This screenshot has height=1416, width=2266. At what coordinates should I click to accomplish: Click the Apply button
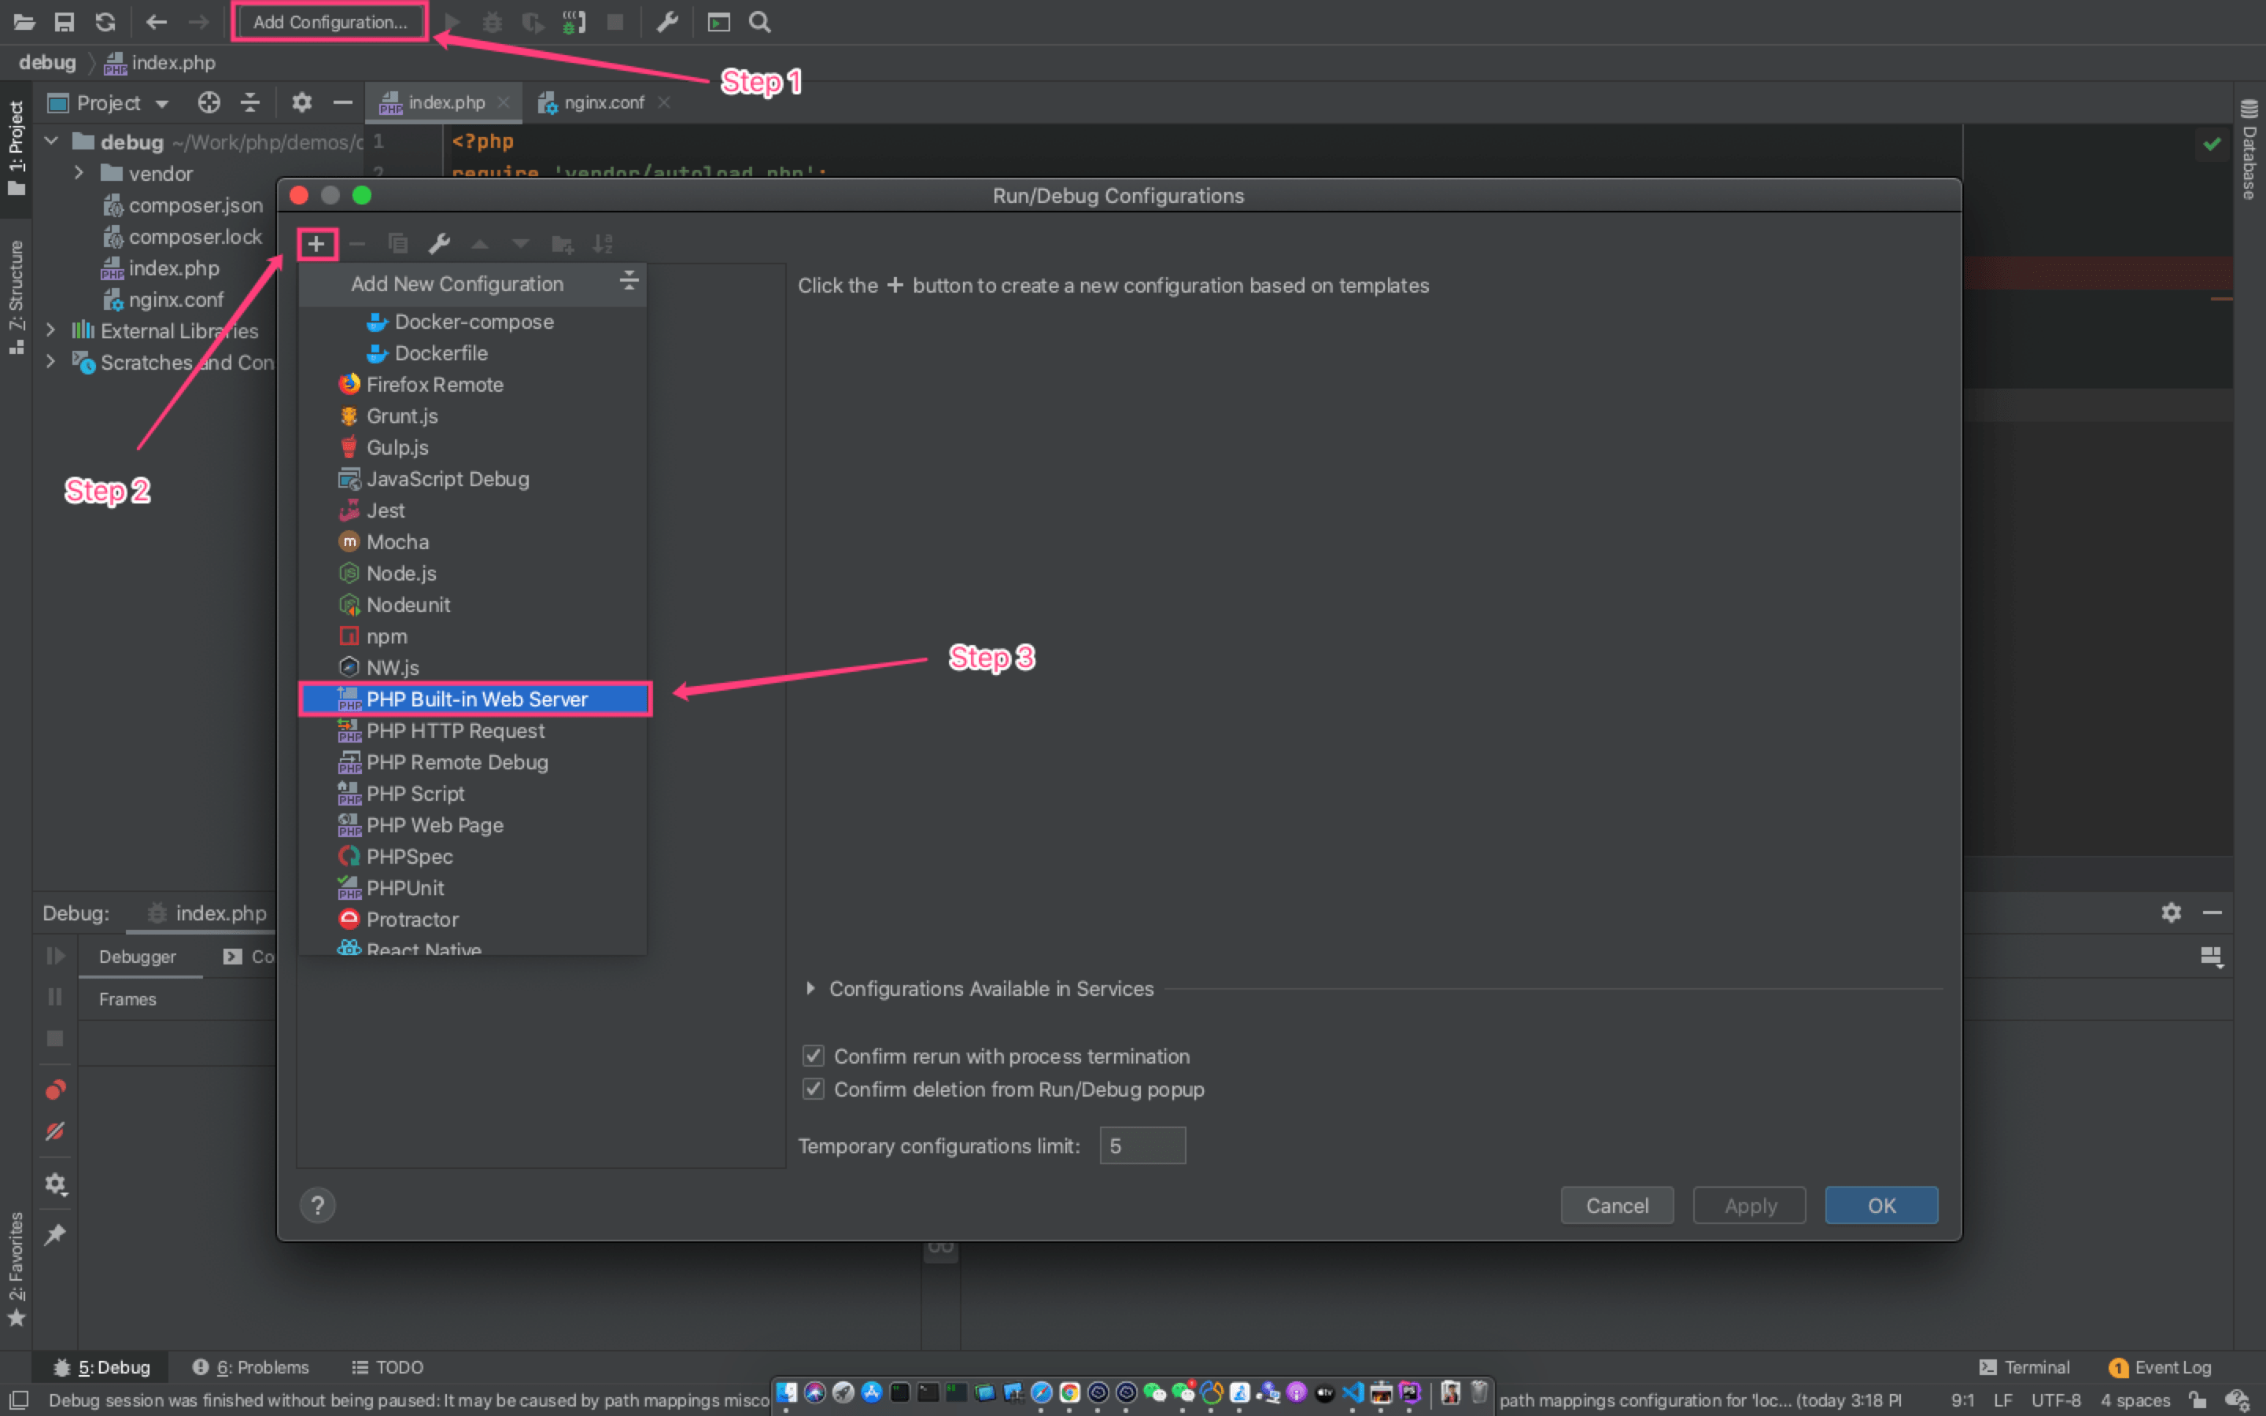point(1749,1204)
